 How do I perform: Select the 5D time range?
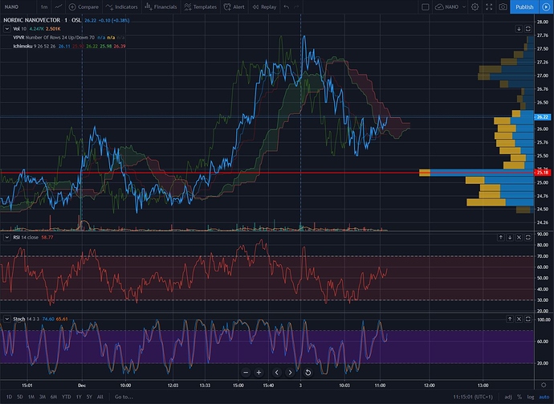point(20,397)
